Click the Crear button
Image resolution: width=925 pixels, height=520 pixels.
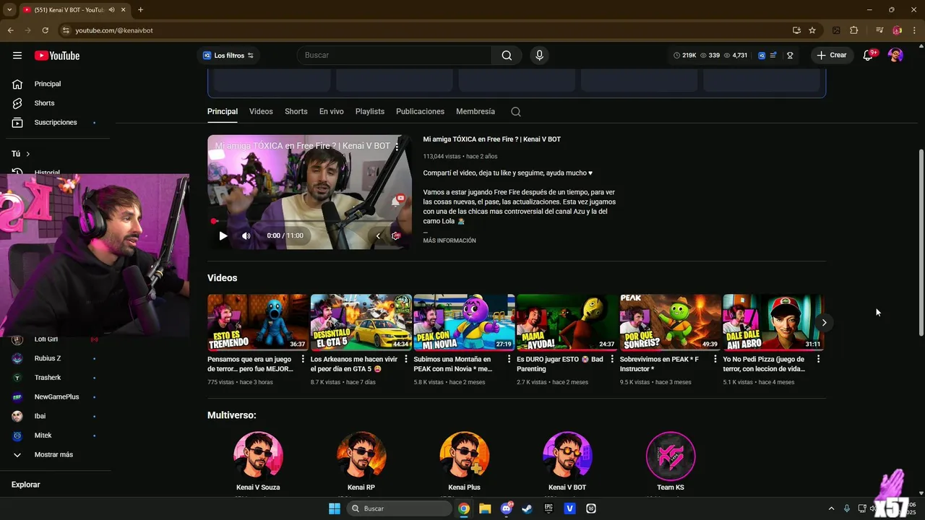click(x=832, y=56)
